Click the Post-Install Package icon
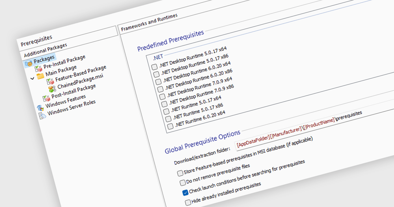 [46, 98]
